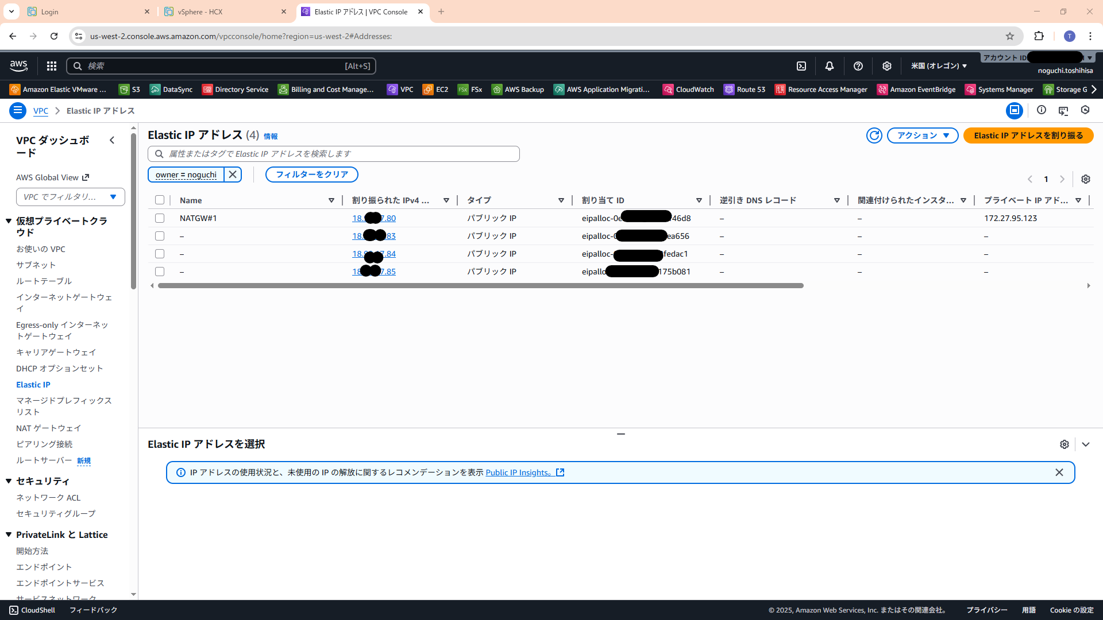Collapse the セキュリティ sidebar section
This screenshot has height=620, width=1103.
(x=9, y=481)
